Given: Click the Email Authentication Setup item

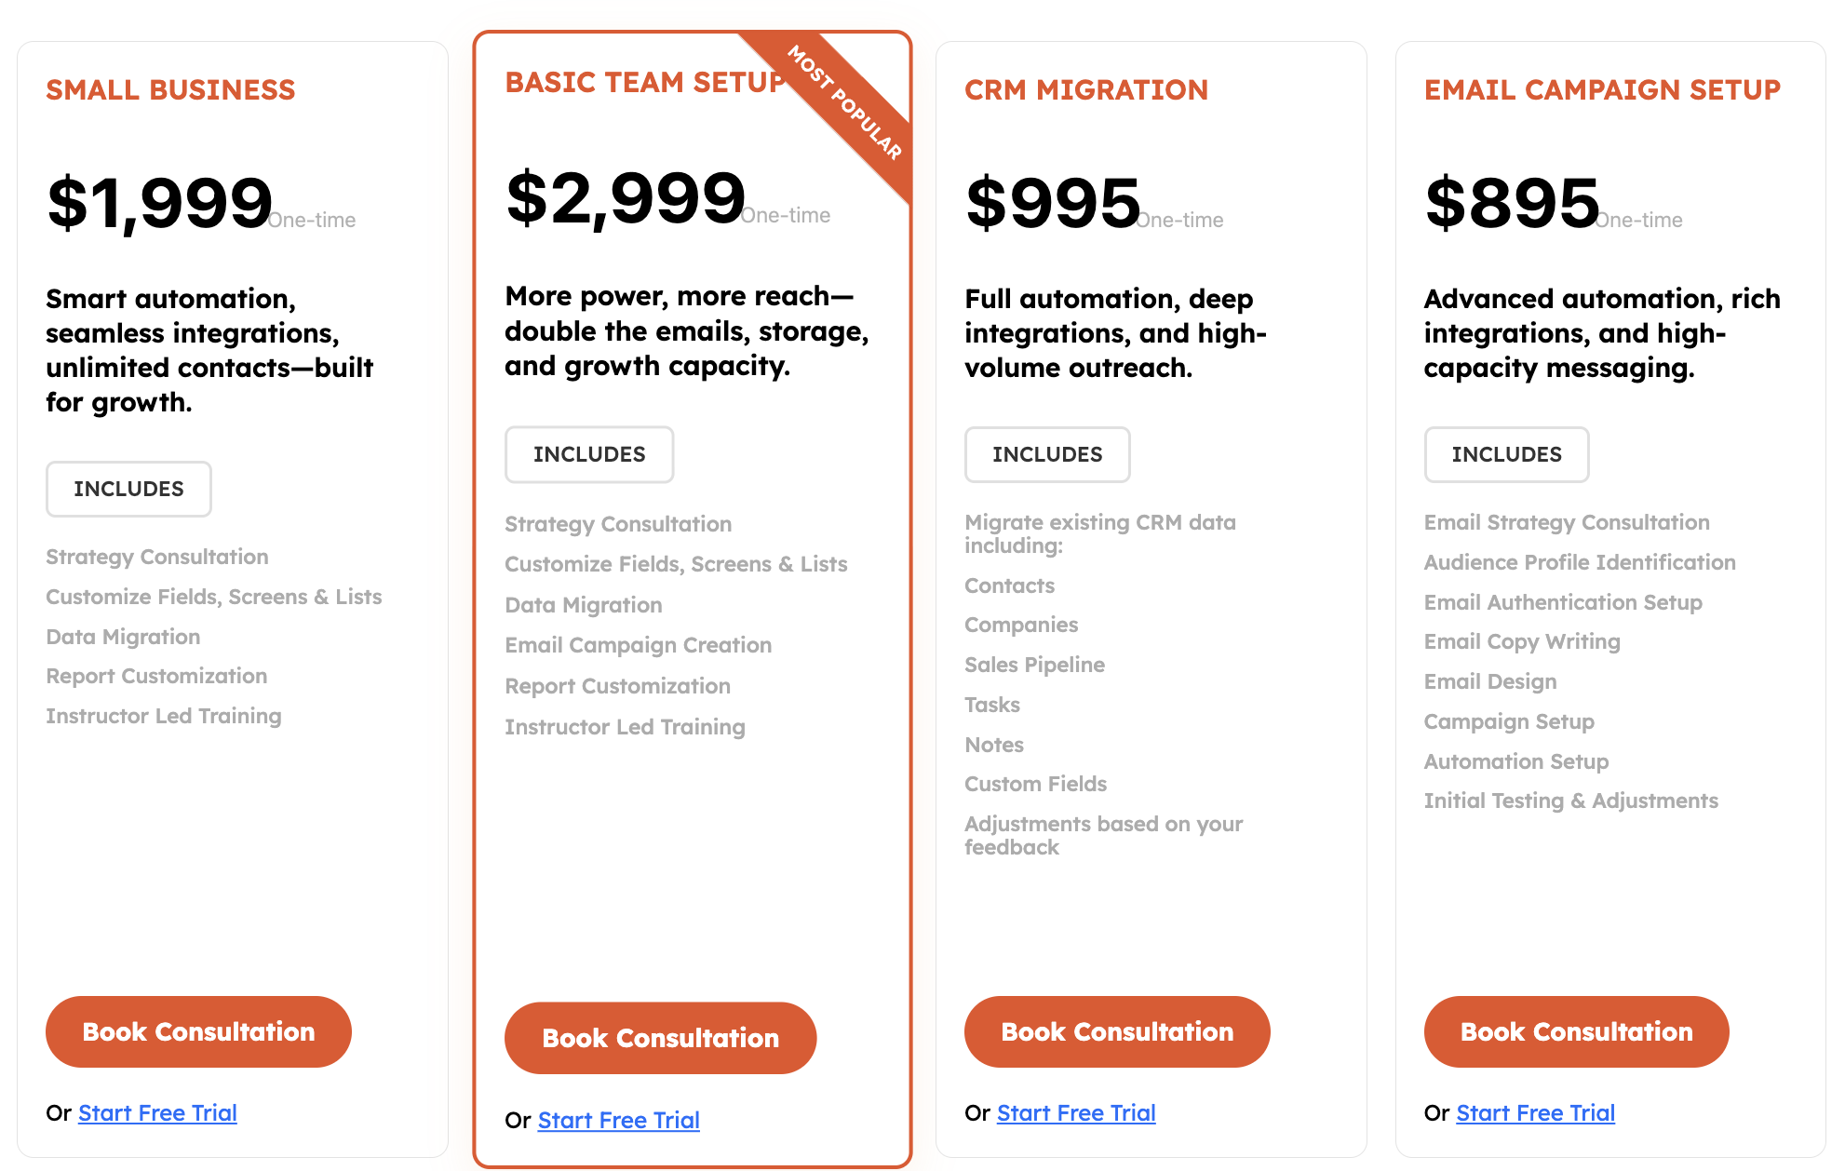Looking at the screenshot, I should (x=1563, y=602).
